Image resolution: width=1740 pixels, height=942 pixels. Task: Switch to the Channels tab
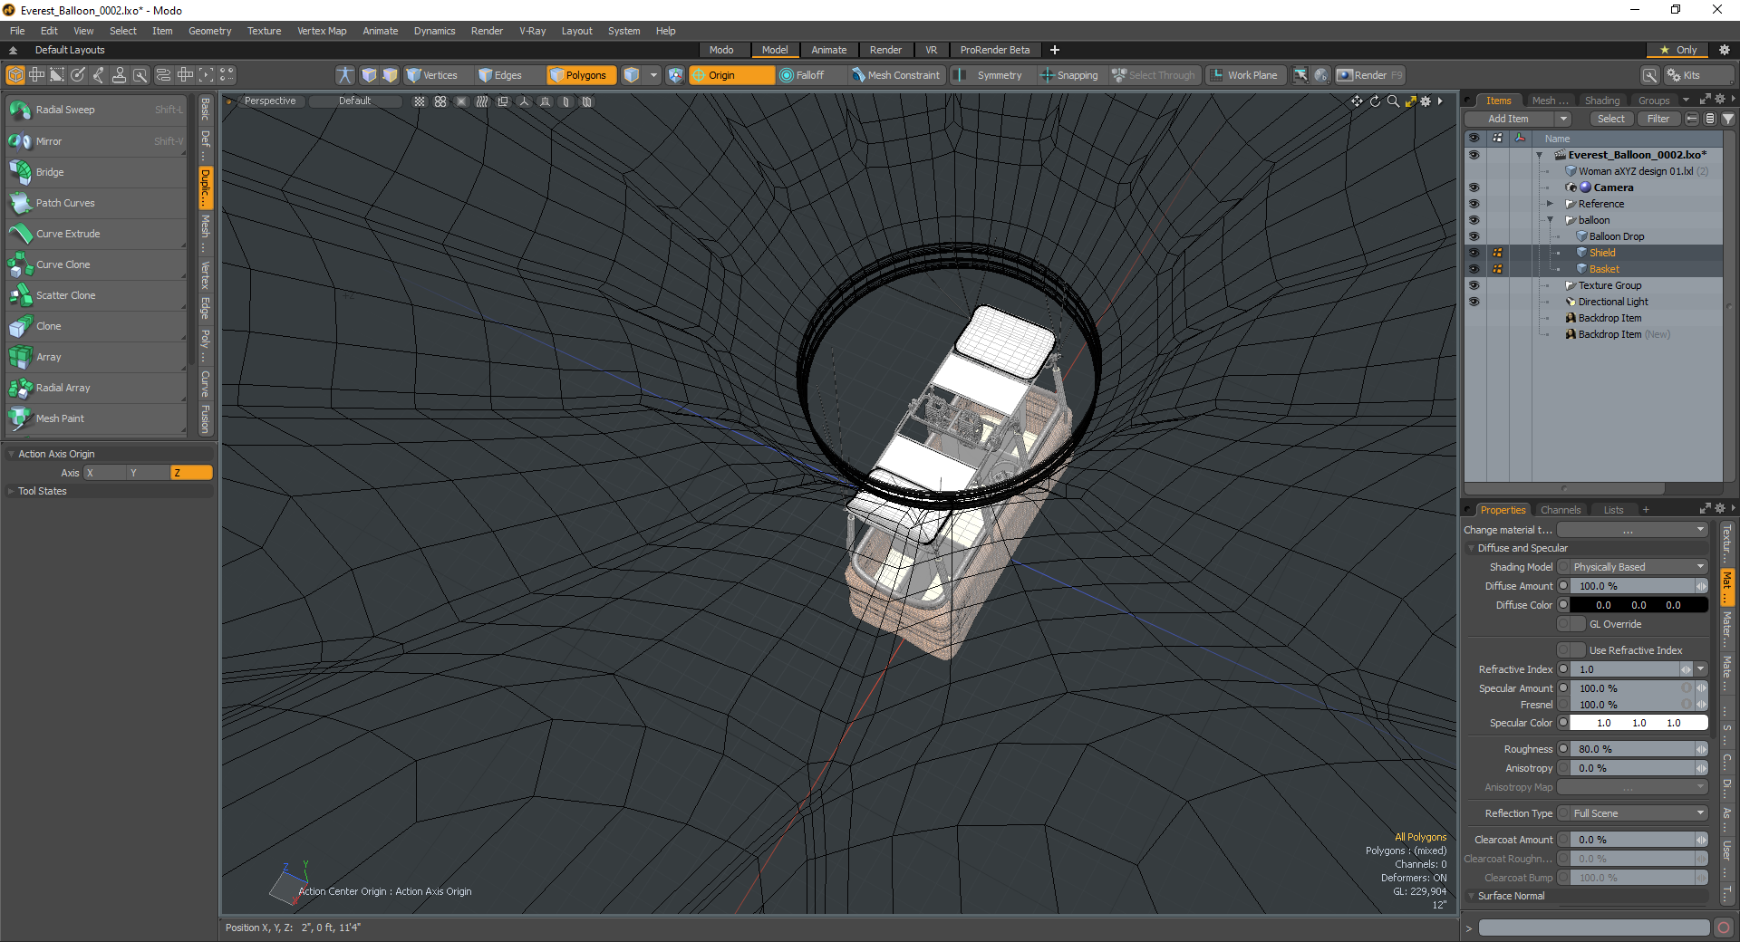1560,510
